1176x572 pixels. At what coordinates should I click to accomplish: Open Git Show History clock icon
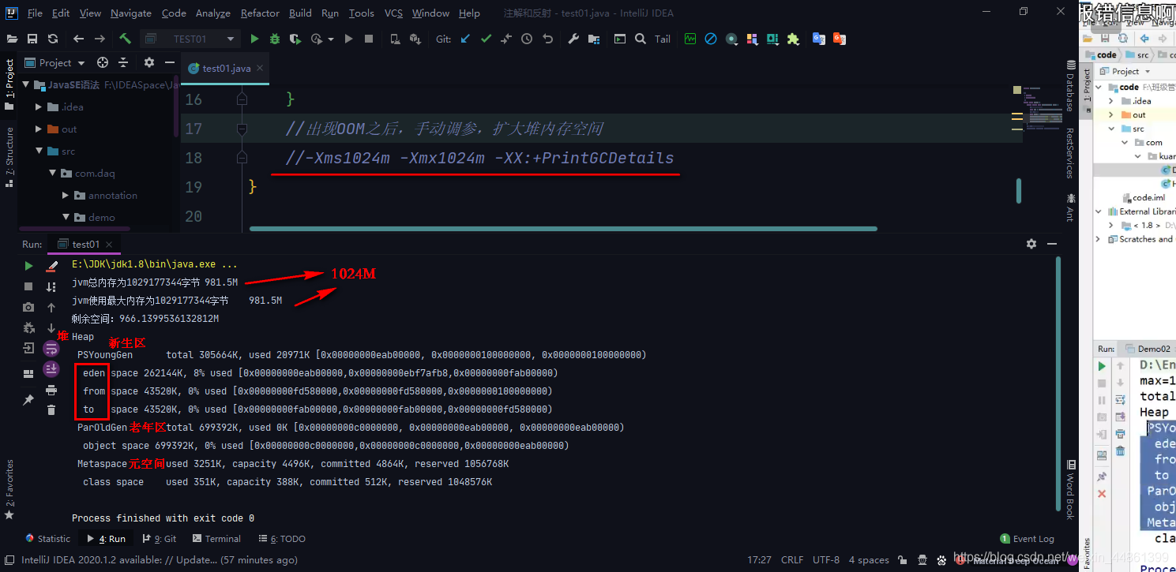click(527, 39)
